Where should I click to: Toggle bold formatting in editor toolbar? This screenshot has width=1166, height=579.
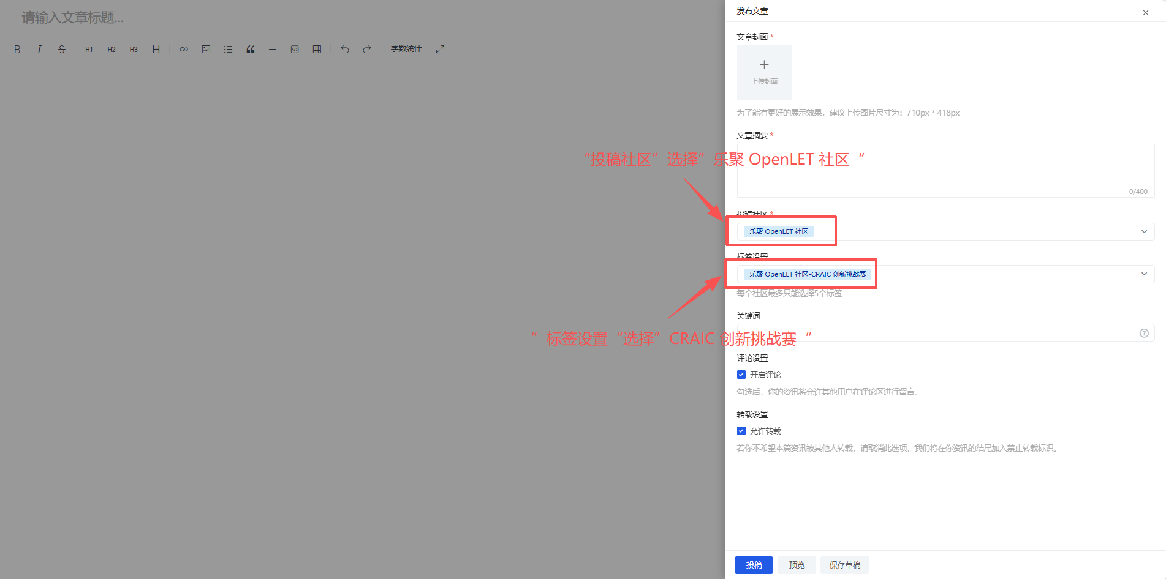(x=17, y=50)
